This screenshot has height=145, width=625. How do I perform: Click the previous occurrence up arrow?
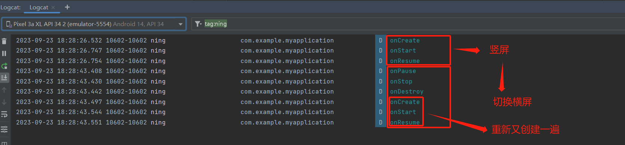point(4,90)
